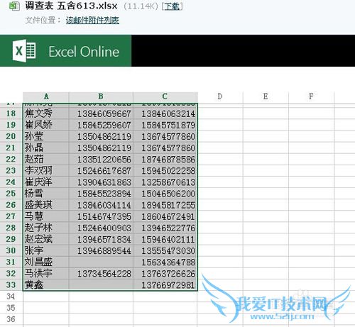Click cell with 13258670613
The width and height of the screenshot is (355, 327).
[165, 182]
